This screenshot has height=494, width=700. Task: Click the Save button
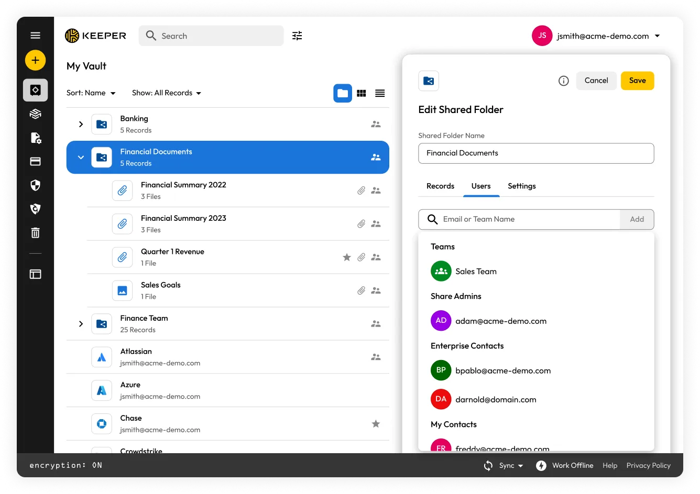click(x=638, y=81)
